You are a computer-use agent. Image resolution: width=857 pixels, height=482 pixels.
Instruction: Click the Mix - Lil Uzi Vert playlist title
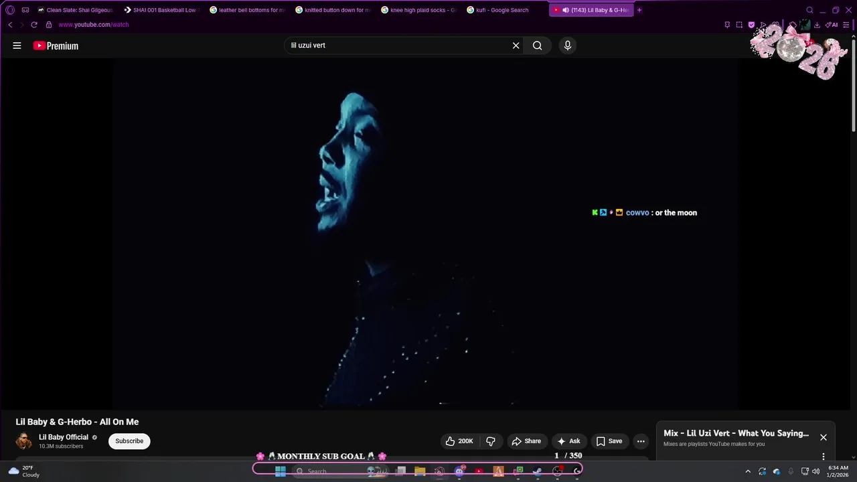click(736, 433)
